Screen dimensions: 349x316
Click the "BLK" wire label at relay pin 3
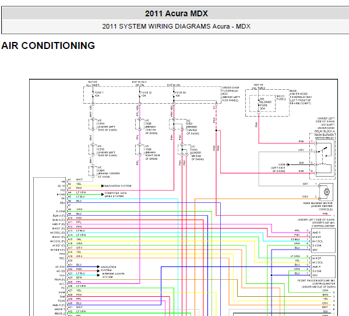coord(302,163)
